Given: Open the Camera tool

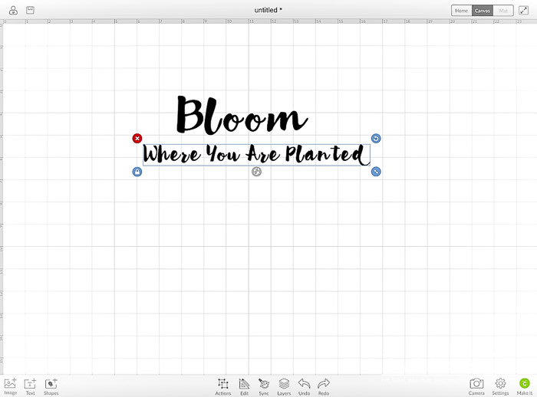Looking at the screenshot, I should [x=476, y=384].
